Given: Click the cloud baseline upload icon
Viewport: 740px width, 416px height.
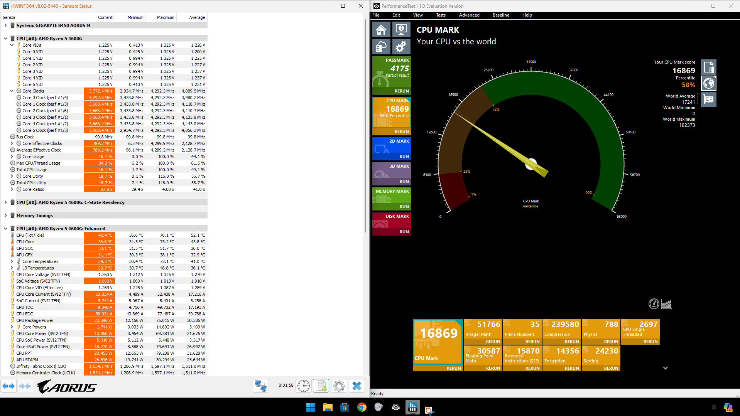Looking at the screenshot, I should click(x=381, y=47).
